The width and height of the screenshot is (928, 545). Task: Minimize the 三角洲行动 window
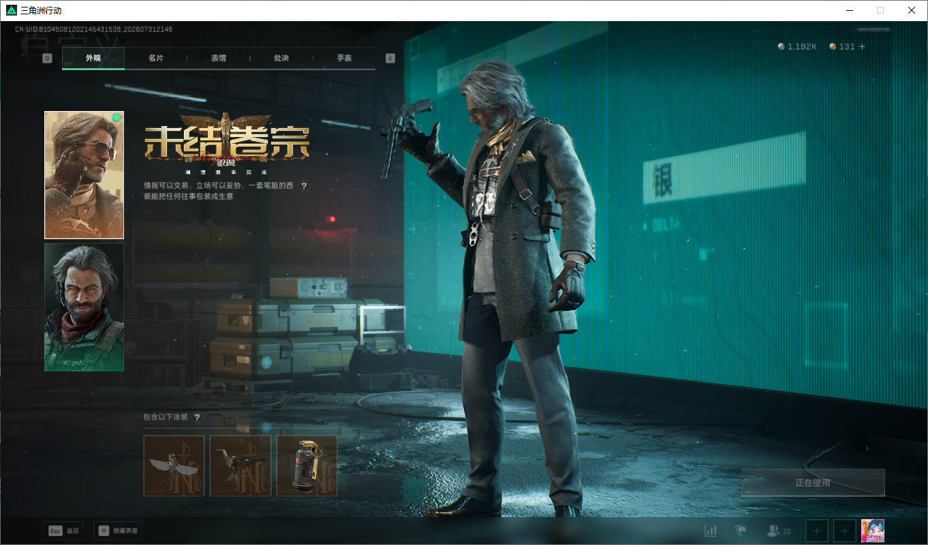tap(849, 10)
